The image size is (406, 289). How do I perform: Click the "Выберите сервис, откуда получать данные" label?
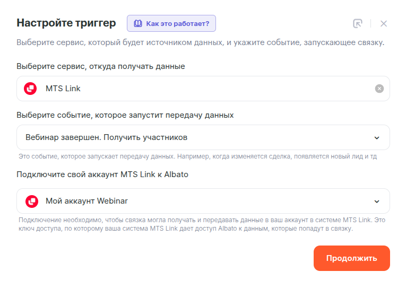pyautogui.click(x=101, y=66)
